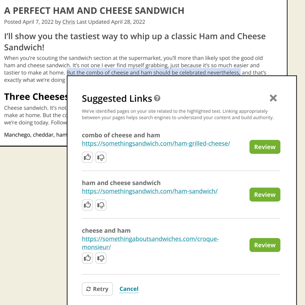Open help tooltip beside Suggested Links title
The height and width of the screenshot is (305, 305).
point(157,98)
